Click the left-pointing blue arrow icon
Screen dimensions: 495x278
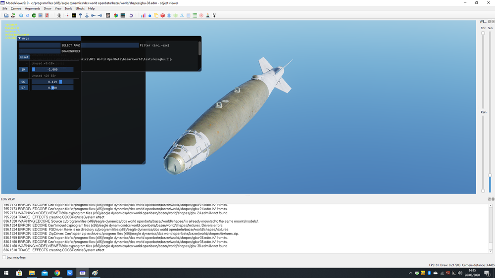[100, 15]
